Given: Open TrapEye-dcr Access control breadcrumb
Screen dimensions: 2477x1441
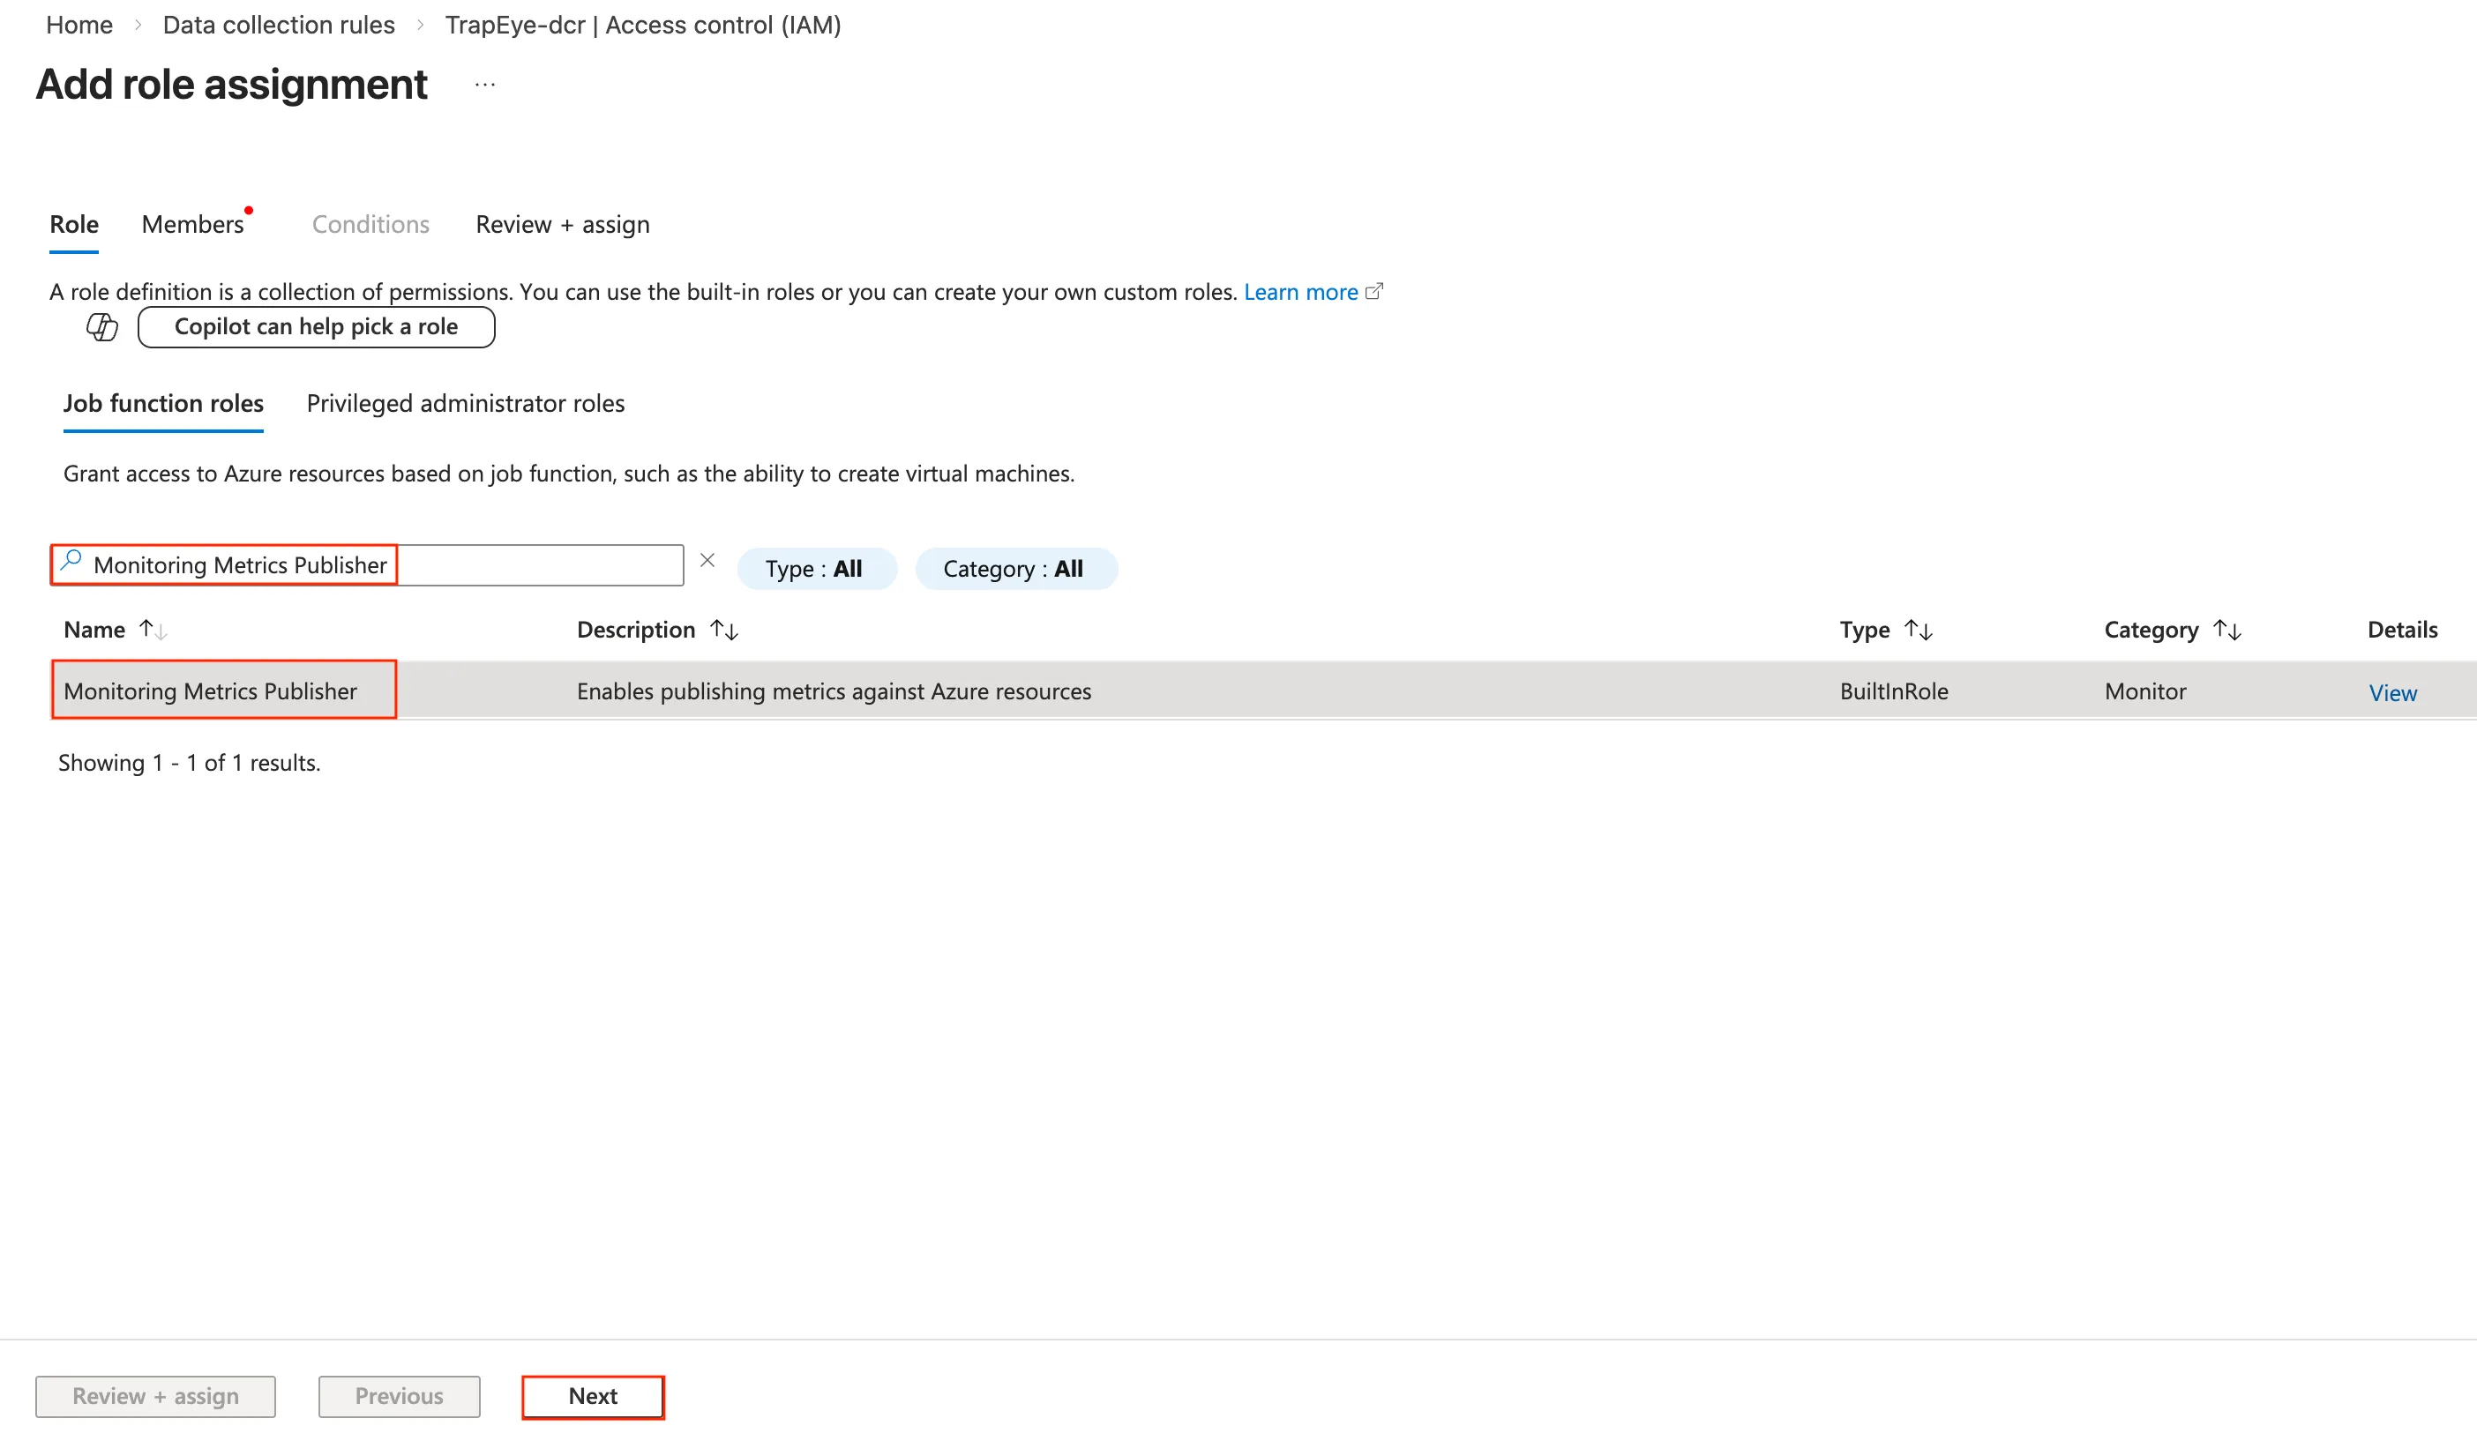Looking at the screenshot, I should click(x=643, y=25).
